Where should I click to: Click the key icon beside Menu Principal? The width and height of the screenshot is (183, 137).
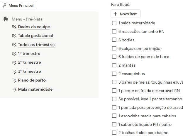tap(4, 5)
